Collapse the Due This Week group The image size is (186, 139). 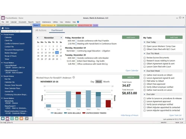click(144, 53)
